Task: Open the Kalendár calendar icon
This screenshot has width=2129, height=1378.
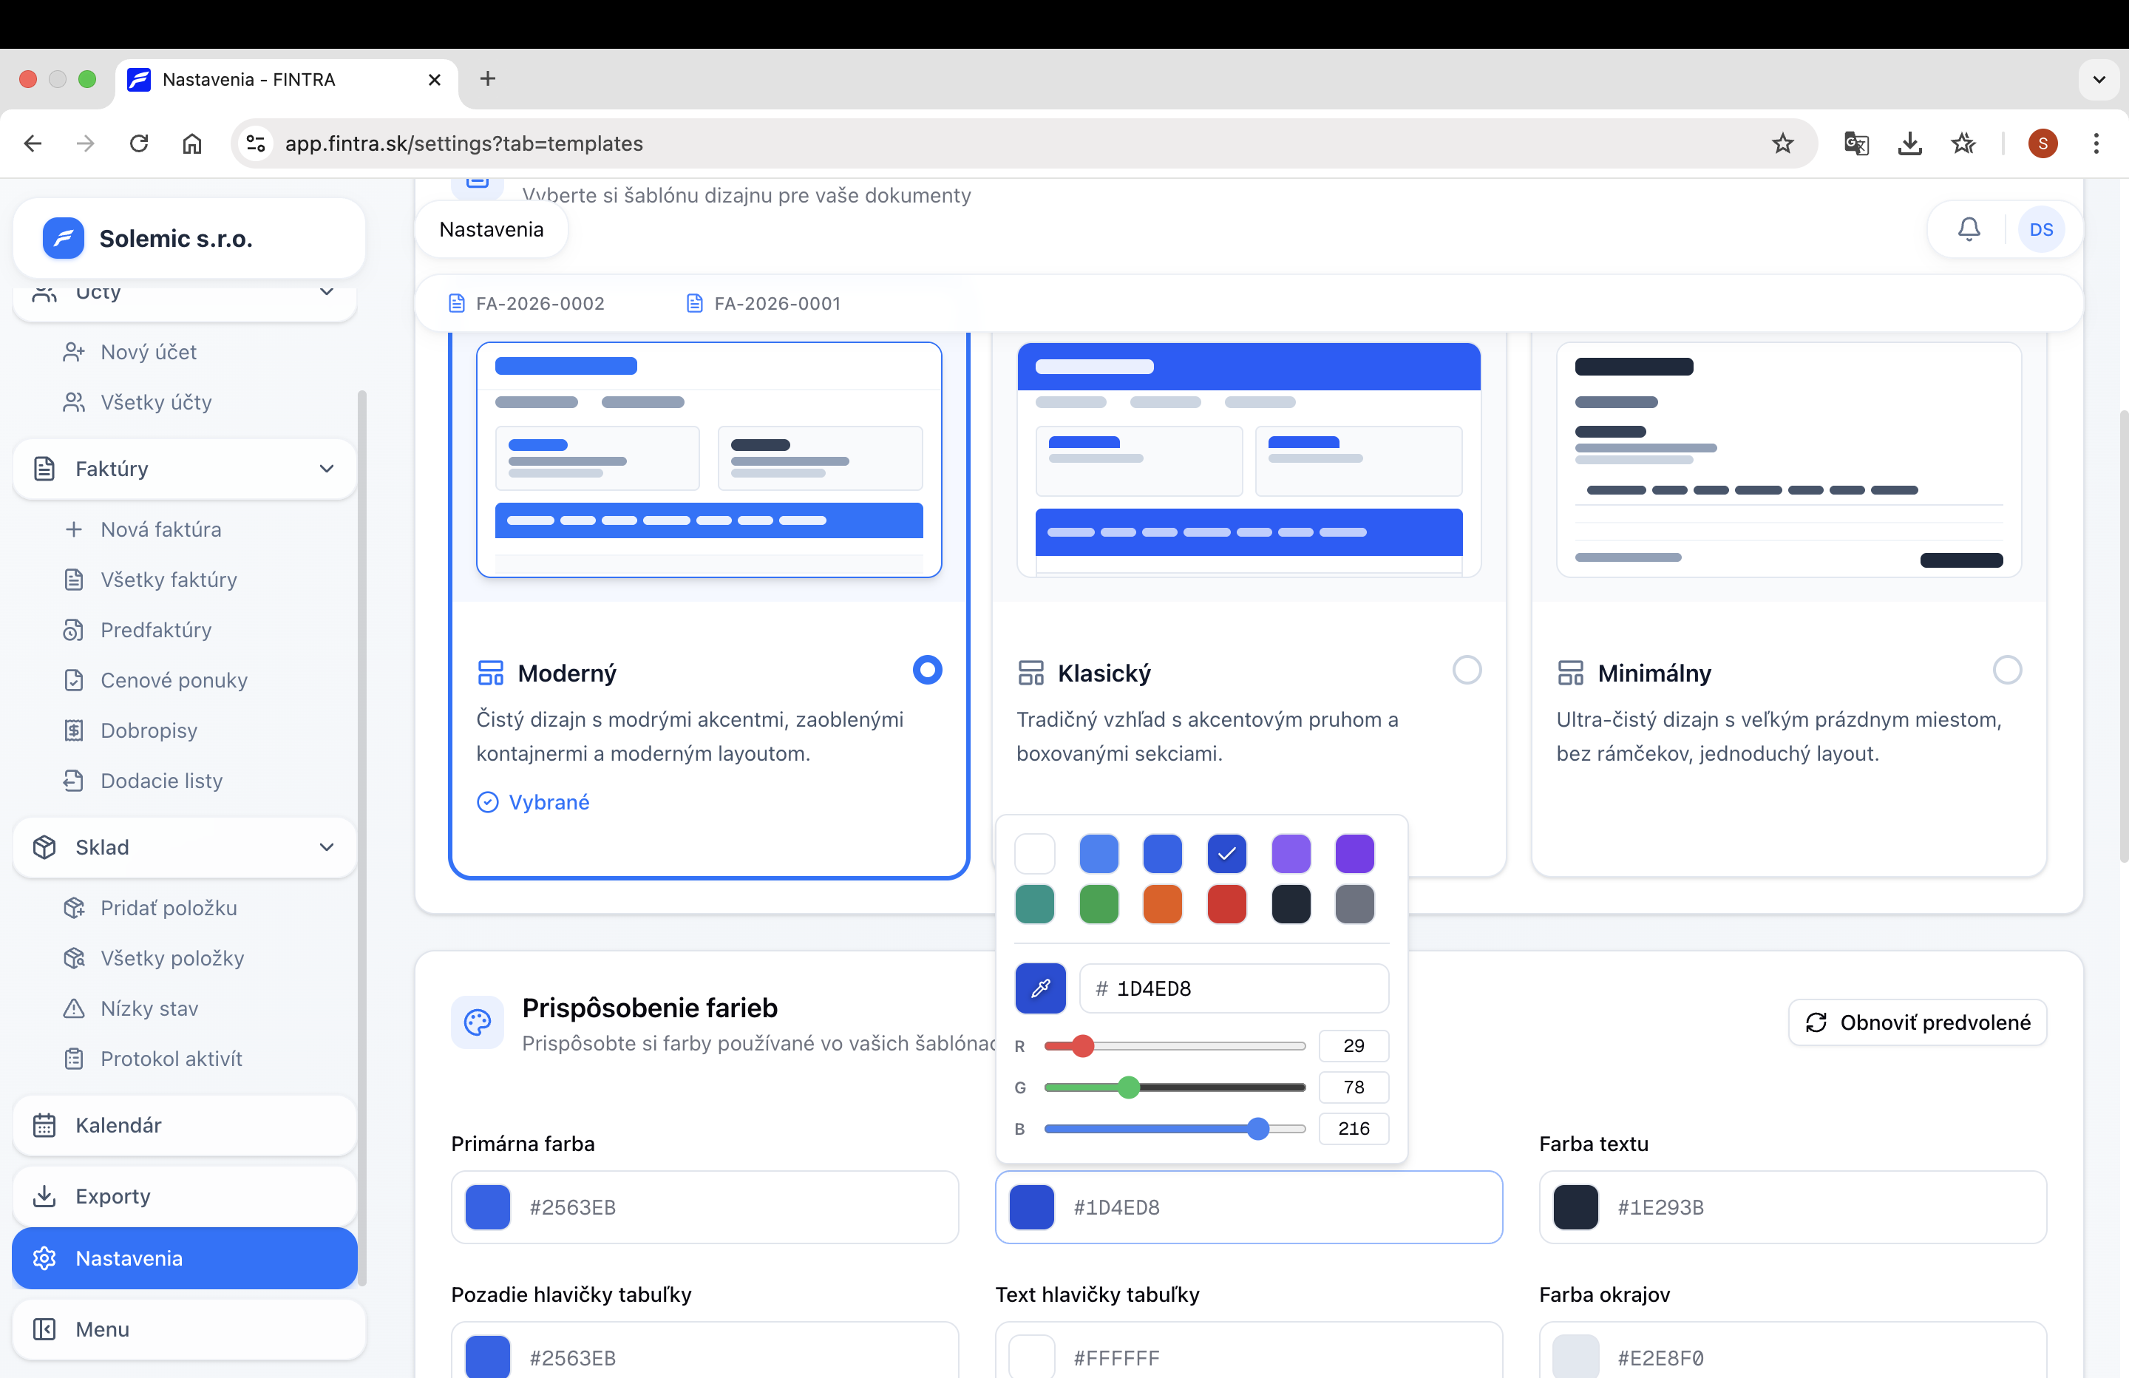Action: click(x=45, y=1124)
